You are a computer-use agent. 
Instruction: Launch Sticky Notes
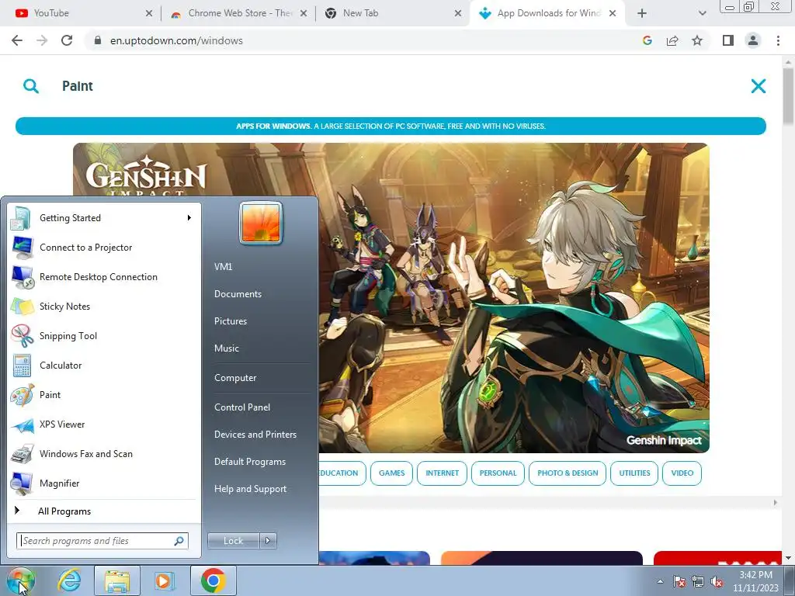[103, 306]
